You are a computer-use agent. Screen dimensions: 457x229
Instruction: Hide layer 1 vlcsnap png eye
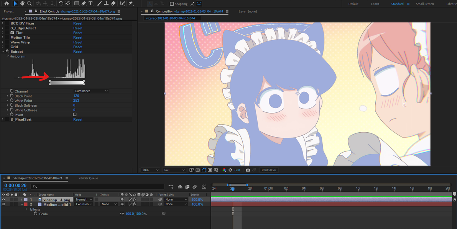(x=3, y=200)
